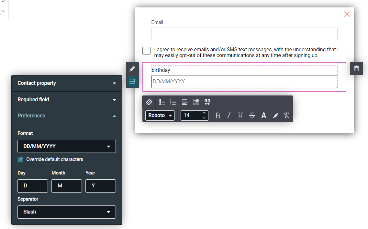Click the birthday label text

tap(161, 70)
